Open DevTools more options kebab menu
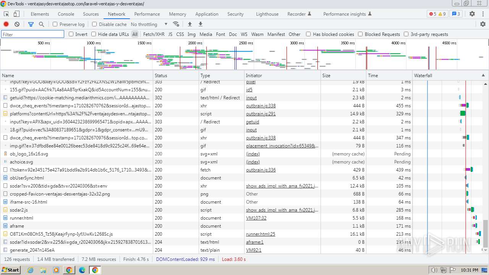The width and height of the screenshot is (489, 275). [x=483, y=14]
